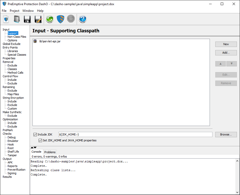Select Removal tree item
240x195 pixels.
pos(8,62)
